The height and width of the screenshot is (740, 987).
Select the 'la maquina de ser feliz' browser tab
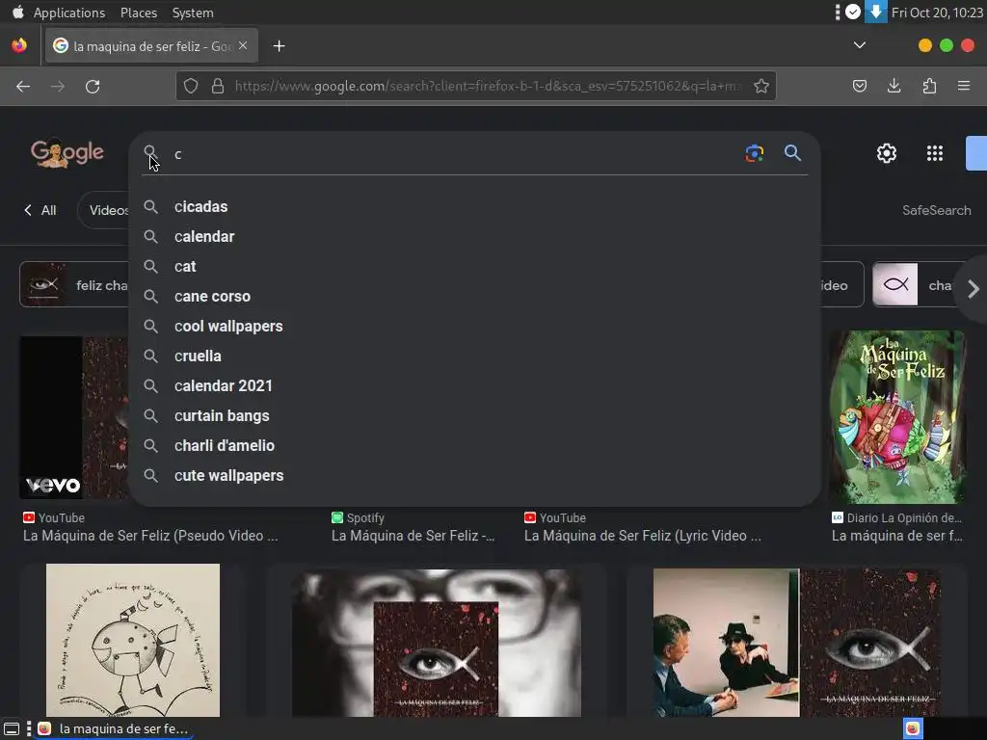pos(151,46)
